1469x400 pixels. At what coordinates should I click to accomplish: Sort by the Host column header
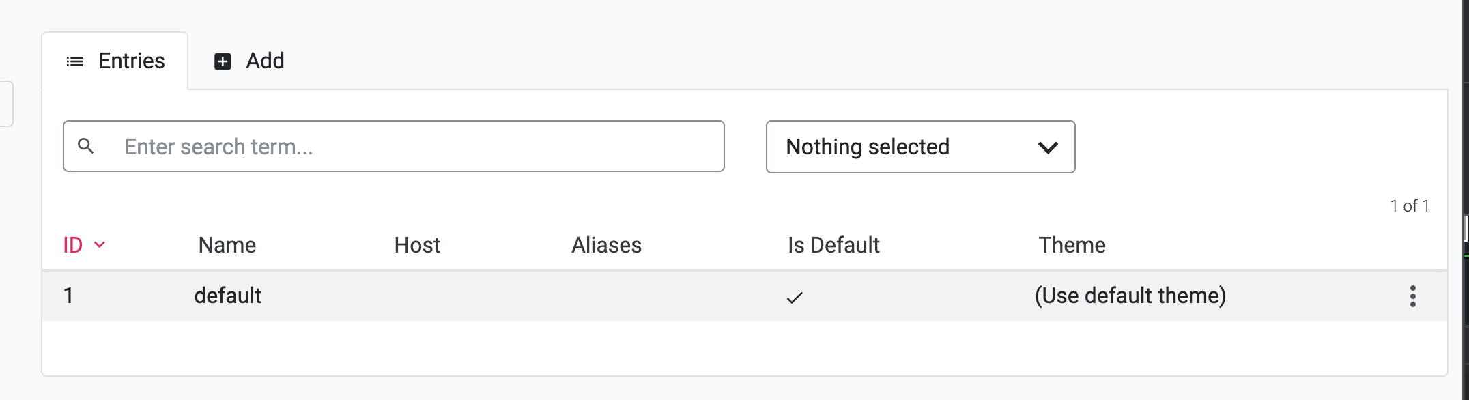pyautogui.click(x=417, y=245)
